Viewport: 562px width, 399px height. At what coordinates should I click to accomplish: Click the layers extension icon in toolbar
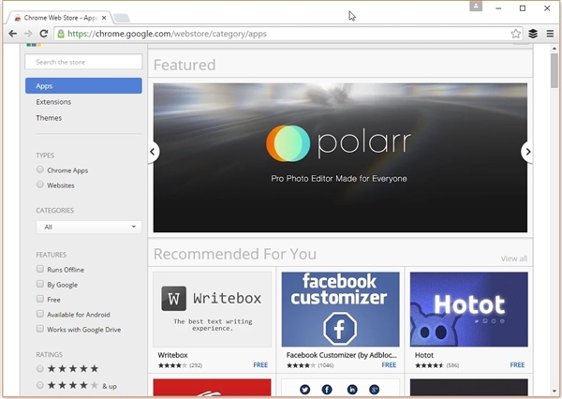pyautogui.click(x=533, y=34)
